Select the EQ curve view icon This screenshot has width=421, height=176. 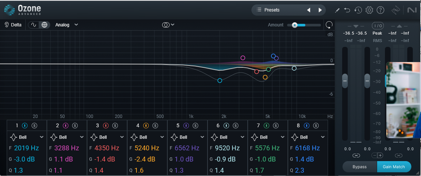34,25
